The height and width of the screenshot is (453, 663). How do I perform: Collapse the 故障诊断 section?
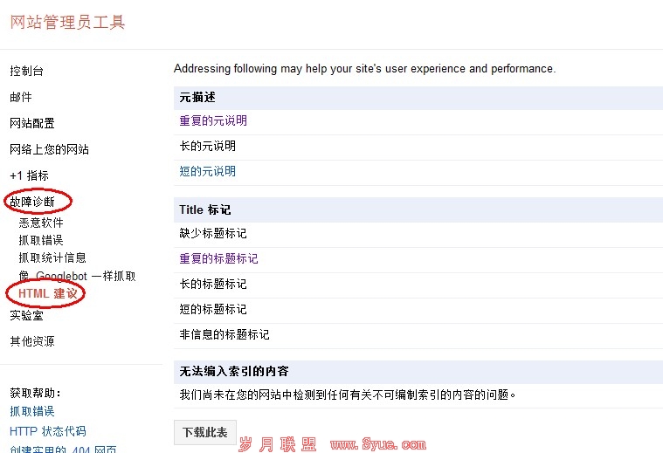(x=32, y=202)
